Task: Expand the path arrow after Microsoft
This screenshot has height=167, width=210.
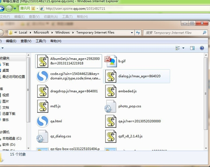Action: coord(52,33)
